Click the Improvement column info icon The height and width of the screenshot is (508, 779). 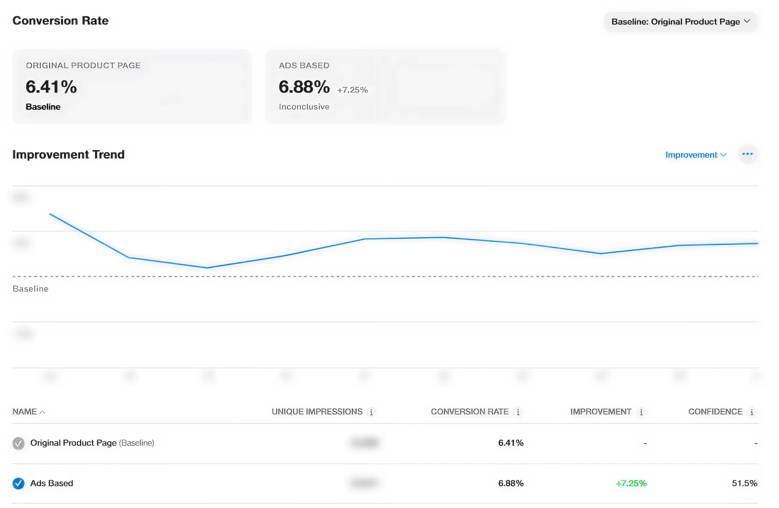pyautogui.click(x=641, y=411)
